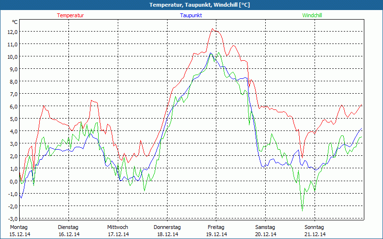Click the 'Mittwoch' day label
383x239 pixels.
[118, 227]
